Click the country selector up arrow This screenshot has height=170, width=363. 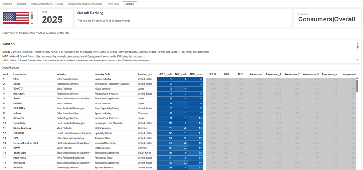click(x=32, y=13)
